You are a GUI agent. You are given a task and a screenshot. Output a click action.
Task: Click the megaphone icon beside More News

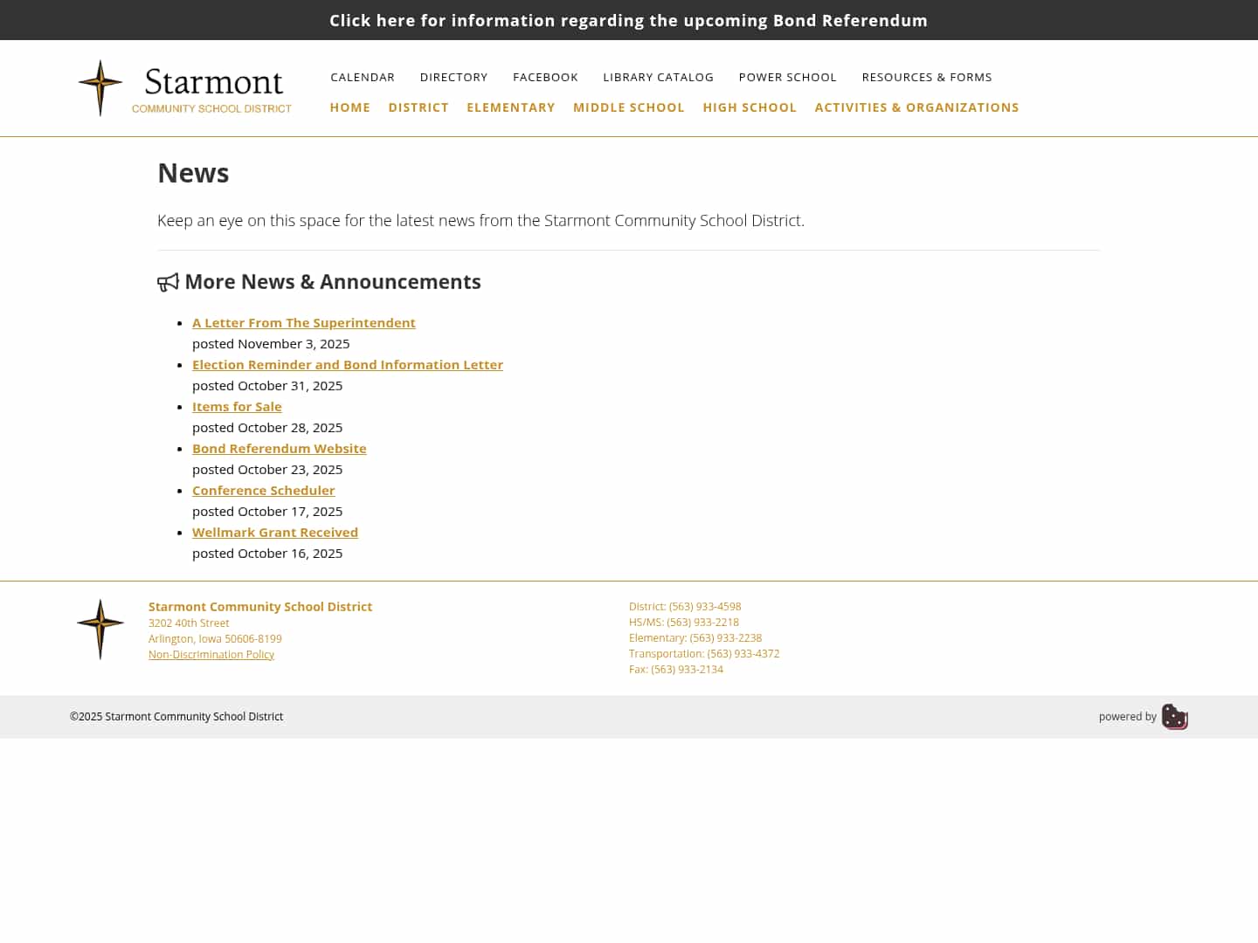click(x=167, y=282)
